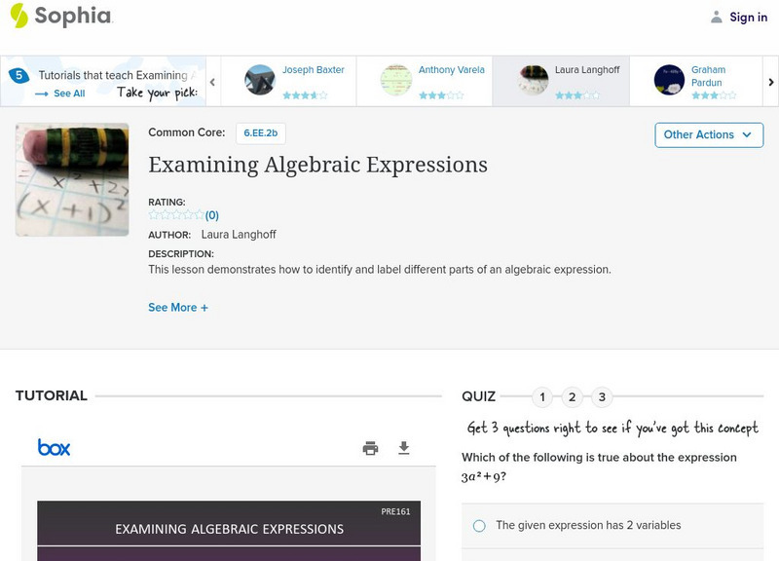Rate the lesson using the star rating
This screenshot has width=779, height=561.
tap(176, 215)
